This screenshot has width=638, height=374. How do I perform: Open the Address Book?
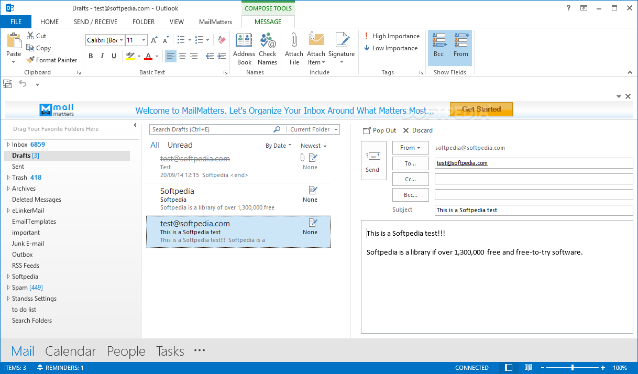(x=244, y=49)
